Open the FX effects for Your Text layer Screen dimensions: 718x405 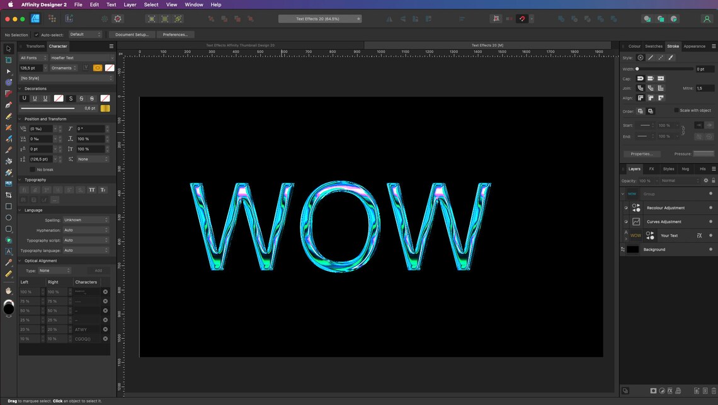[x=699, y=236]
